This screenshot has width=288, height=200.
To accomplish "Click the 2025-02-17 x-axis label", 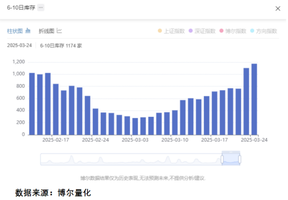I will [x=56, y=140].
